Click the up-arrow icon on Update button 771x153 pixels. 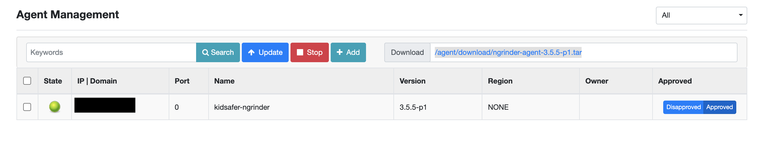click(x=251, y=52)
